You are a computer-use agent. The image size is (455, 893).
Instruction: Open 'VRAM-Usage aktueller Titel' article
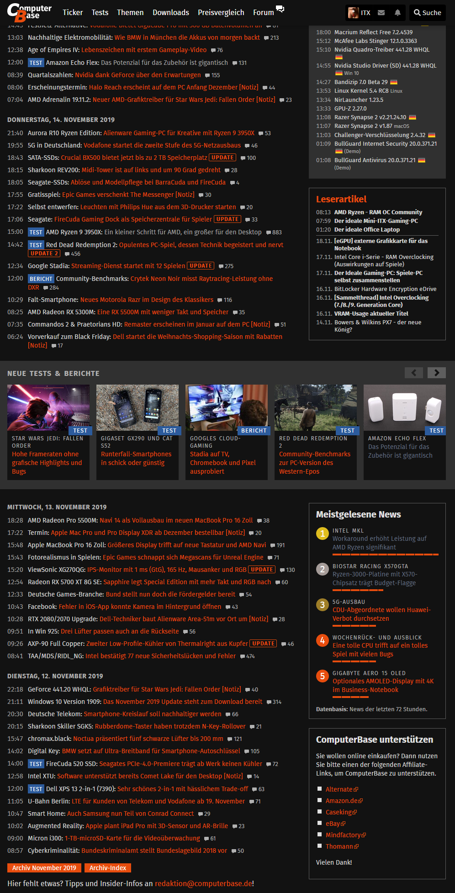(371, 314)
